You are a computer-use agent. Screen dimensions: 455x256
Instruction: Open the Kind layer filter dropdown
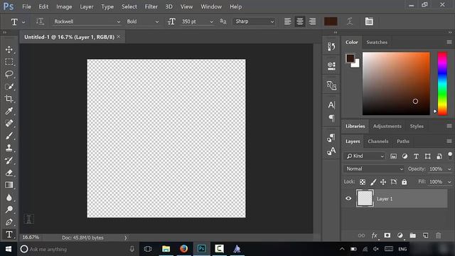[365, 156]
